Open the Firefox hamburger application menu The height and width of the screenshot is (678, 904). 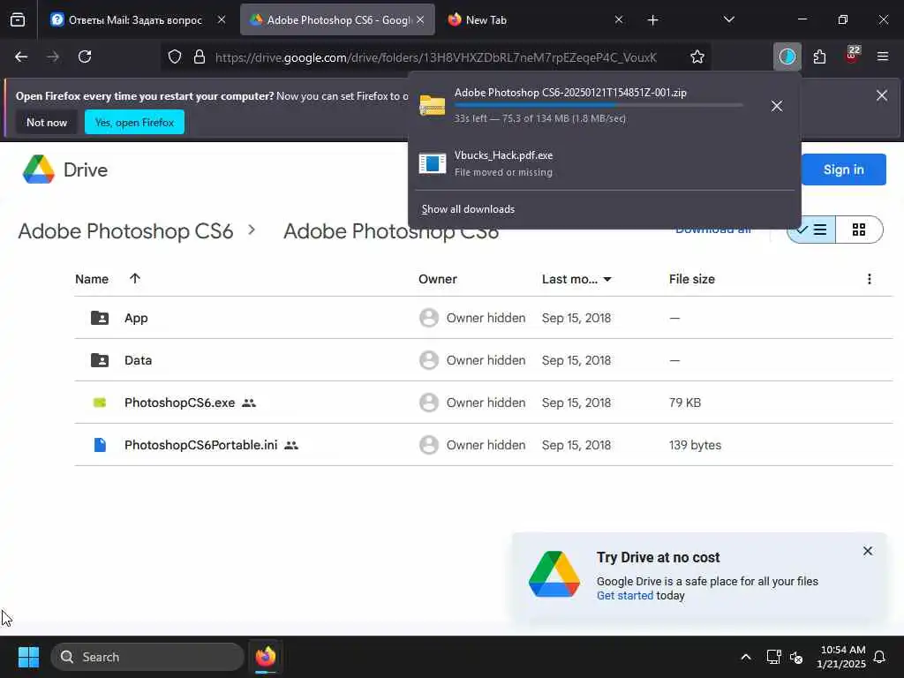point(882,56)
